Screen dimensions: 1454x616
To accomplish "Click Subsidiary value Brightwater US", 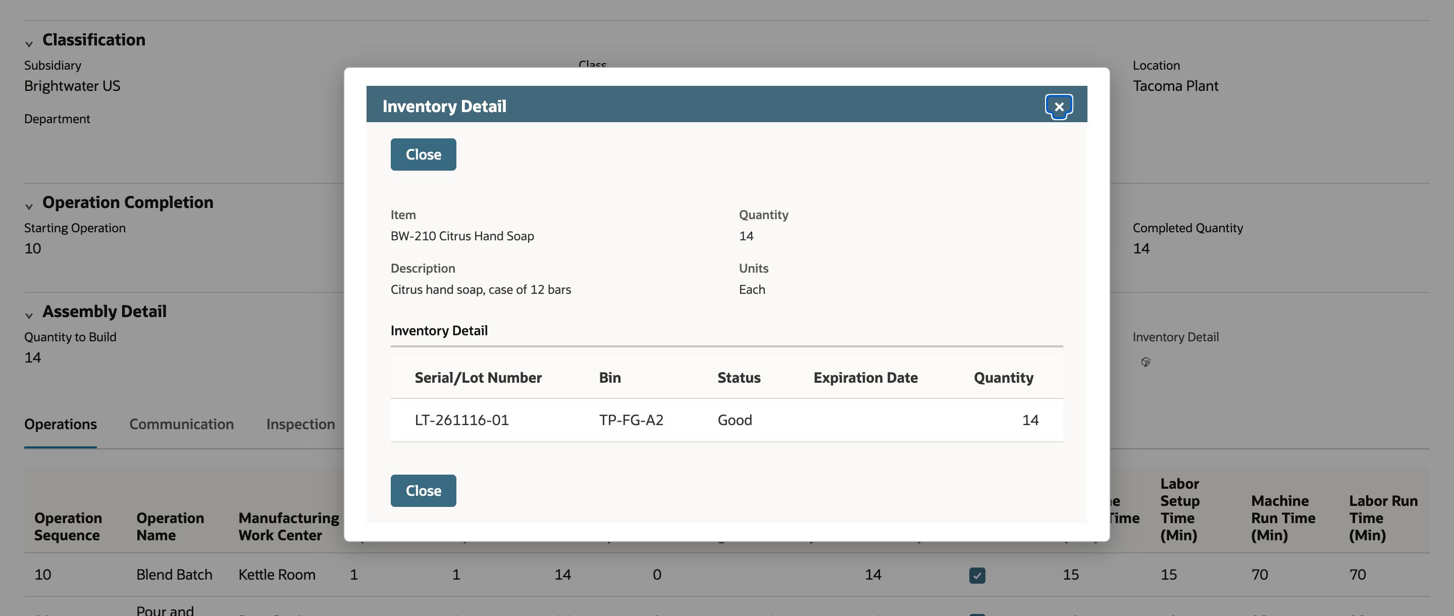I will click(72, 85).
